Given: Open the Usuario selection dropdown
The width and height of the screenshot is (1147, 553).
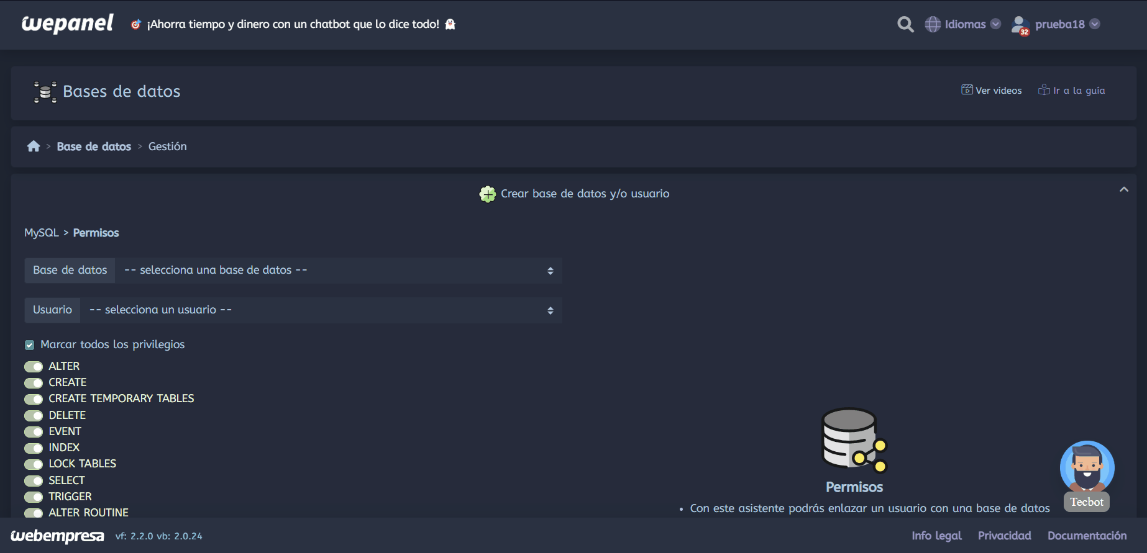Looking at the screenshot, I should coord(321,310).
